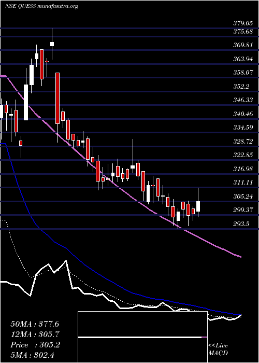Click the topmost white candlestick near the chart peak

pos(52,44)
